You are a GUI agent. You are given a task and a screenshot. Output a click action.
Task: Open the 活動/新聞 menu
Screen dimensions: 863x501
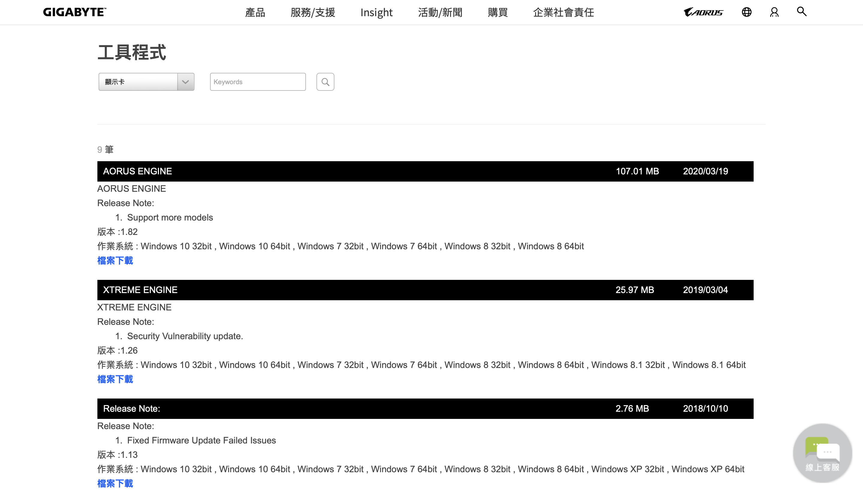tap(440, 13)
